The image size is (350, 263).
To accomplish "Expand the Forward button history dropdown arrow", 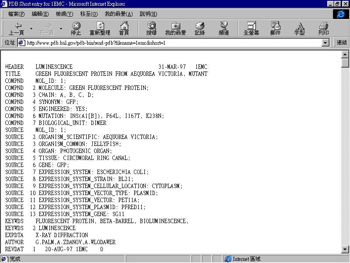I will [x=61, y=29].
